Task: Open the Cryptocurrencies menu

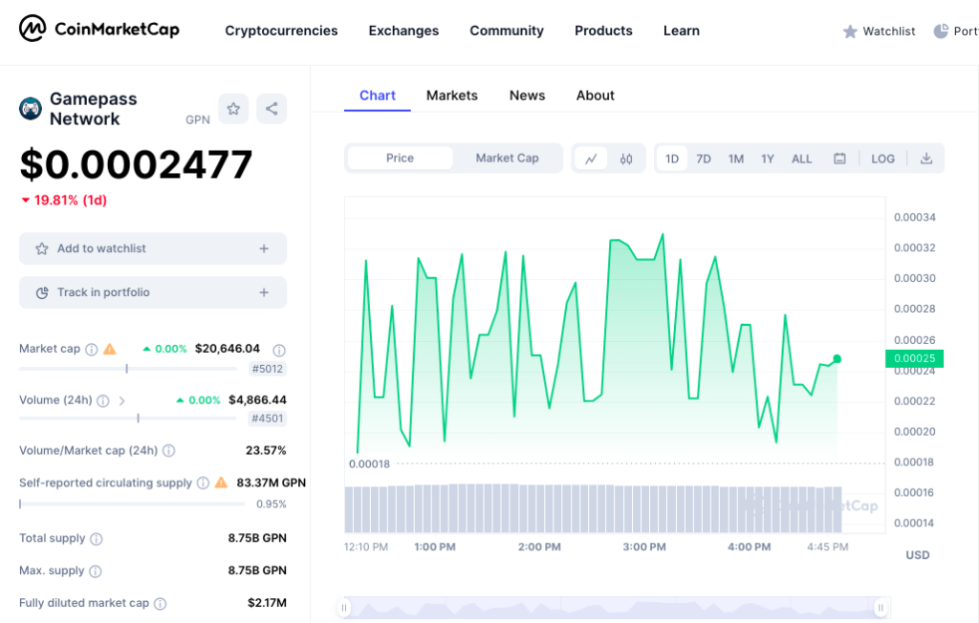Action: (281, 31)
